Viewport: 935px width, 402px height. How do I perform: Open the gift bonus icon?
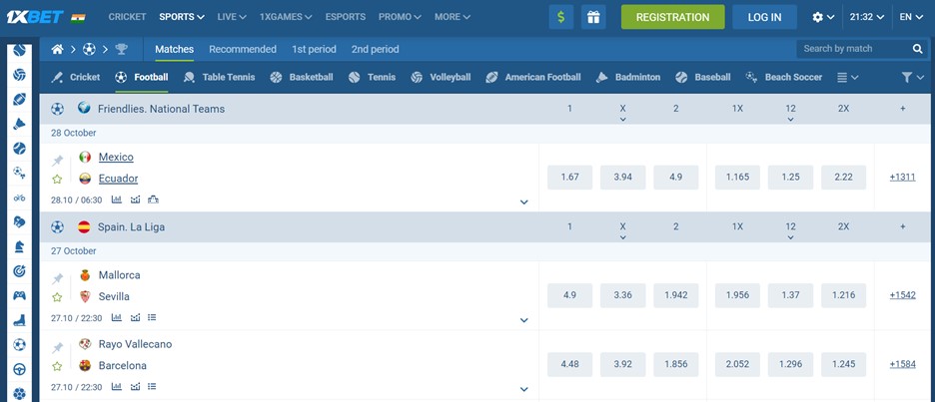point(593,17)
